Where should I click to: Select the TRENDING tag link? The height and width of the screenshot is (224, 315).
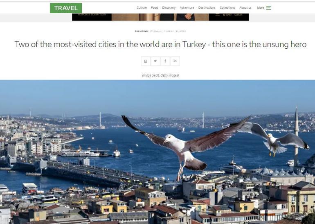pyautogui.click(x=141, y=32)
